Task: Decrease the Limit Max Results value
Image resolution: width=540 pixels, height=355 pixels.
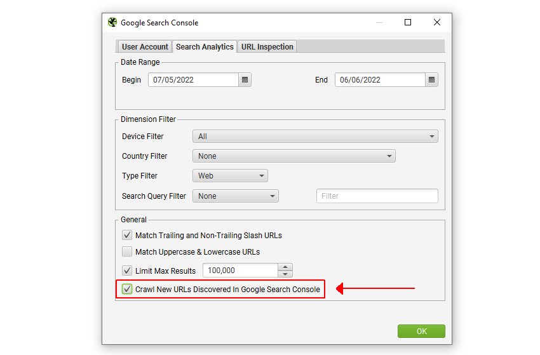Action: click(x=285, y=274)
